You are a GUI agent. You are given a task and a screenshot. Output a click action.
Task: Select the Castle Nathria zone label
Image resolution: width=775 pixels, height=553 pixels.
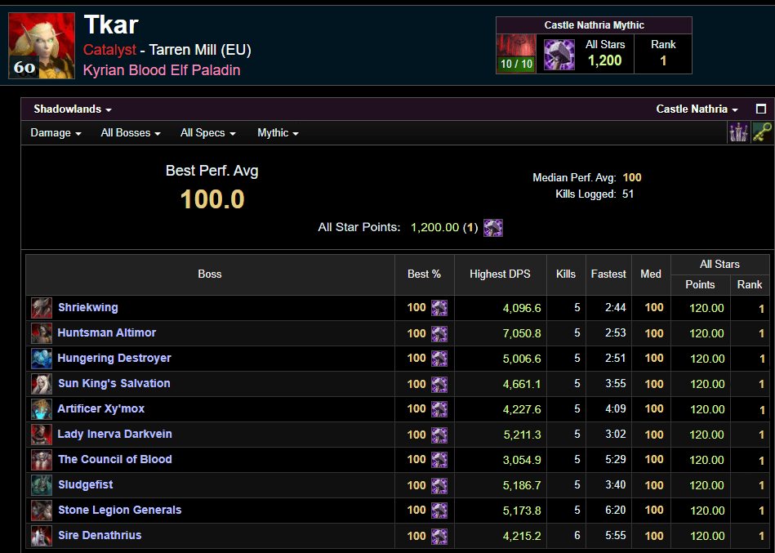(693, 108)
